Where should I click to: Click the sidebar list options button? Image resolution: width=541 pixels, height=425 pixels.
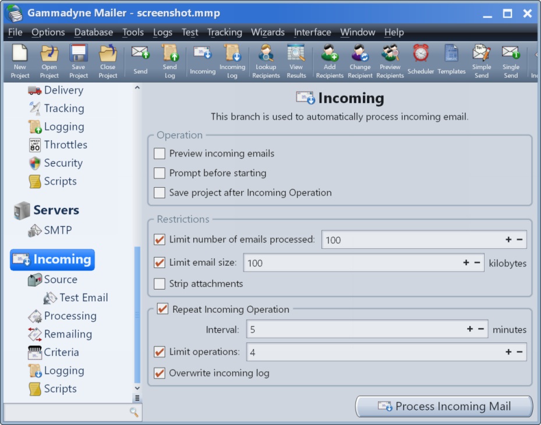tap(137, 398)
